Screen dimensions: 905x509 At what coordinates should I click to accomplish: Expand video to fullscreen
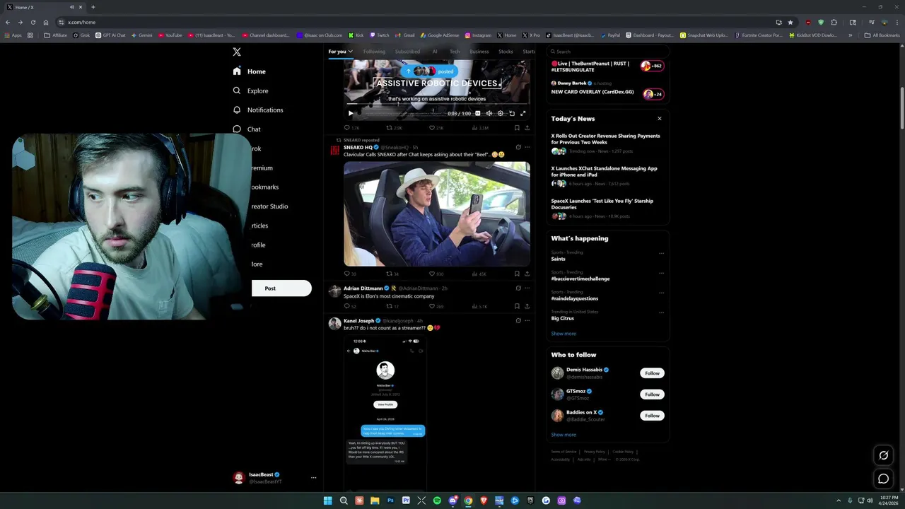tap(523, 113)
